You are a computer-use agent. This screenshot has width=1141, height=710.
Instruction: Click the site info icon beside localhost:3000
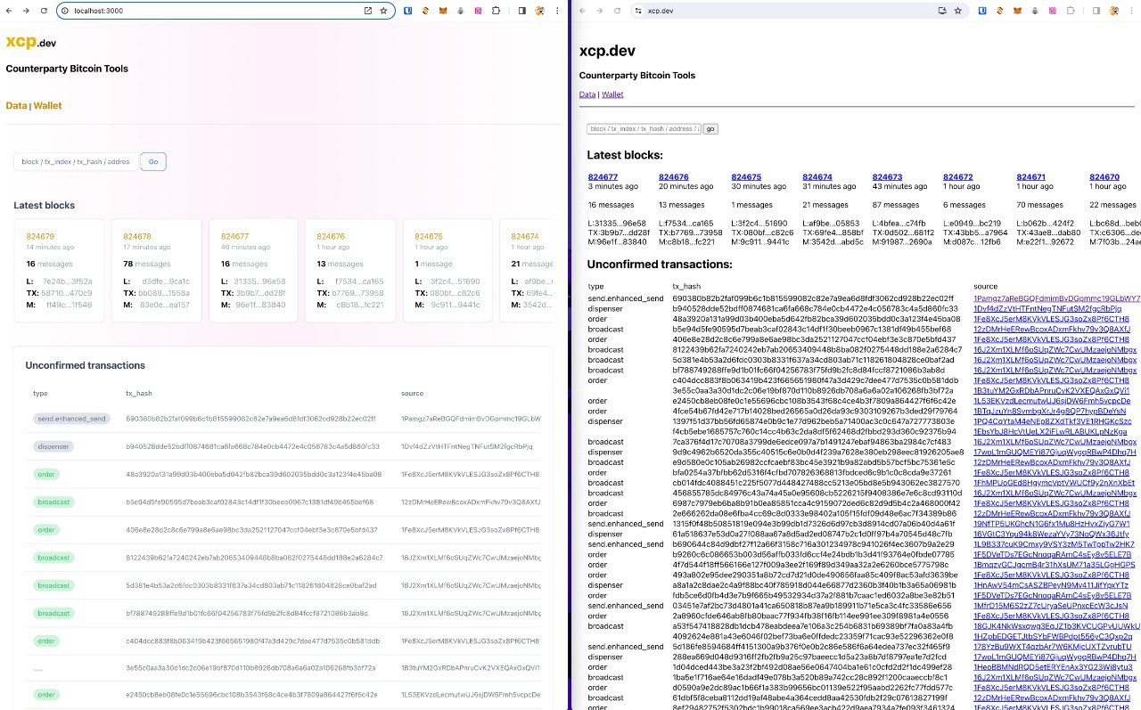click(66, 11)
